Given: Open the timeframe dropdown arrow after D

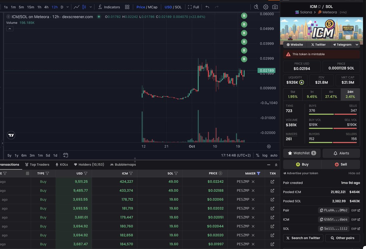Looking at the screenshot, I should click(68, 7).
